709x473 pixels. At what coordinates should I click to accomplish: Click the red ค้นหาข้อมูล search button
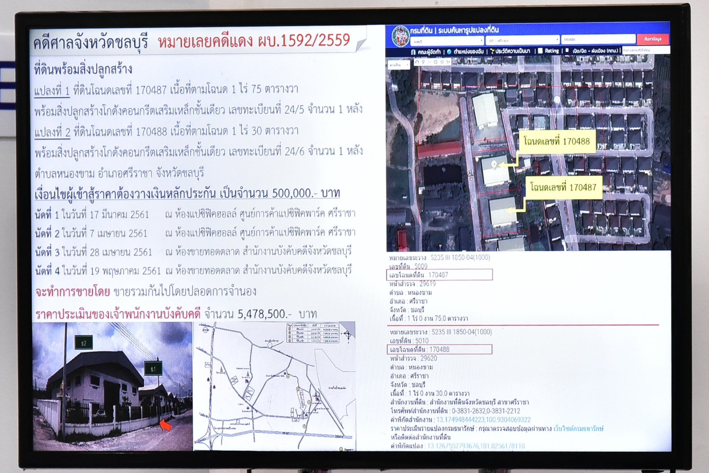[653, 39]
